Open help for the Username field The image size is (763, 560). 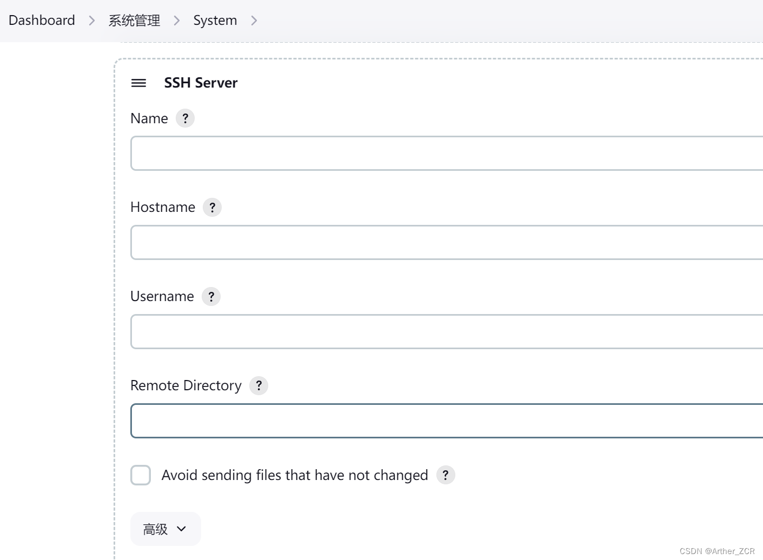point(211,297)
